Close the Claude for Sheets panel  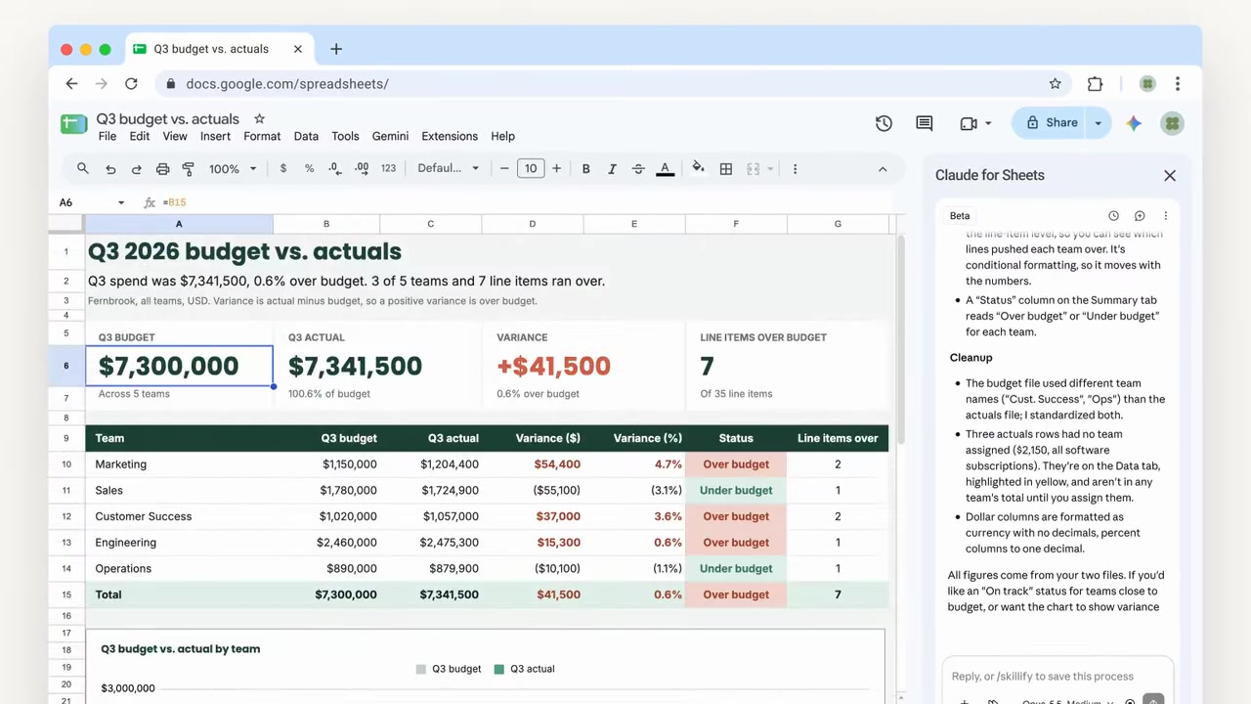coord(1170,176)
